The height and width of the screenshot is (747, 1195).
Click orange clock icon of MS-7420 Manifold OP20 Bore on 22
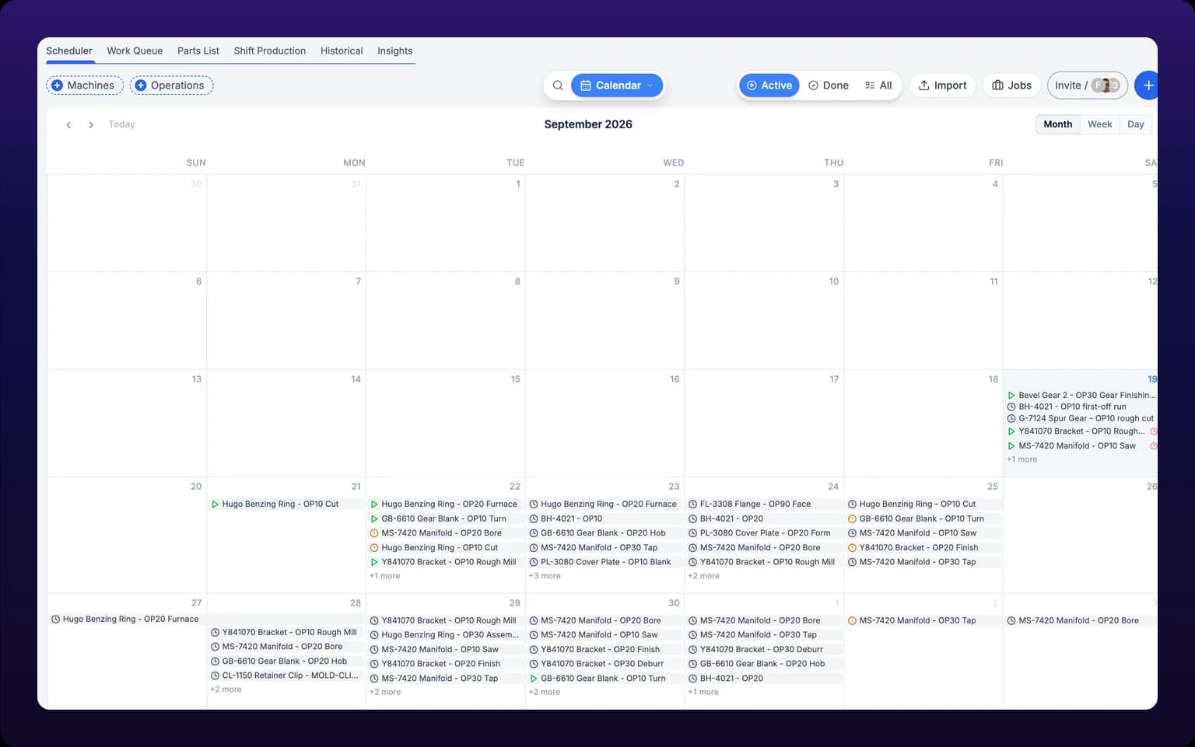click(x=374, y=533)
